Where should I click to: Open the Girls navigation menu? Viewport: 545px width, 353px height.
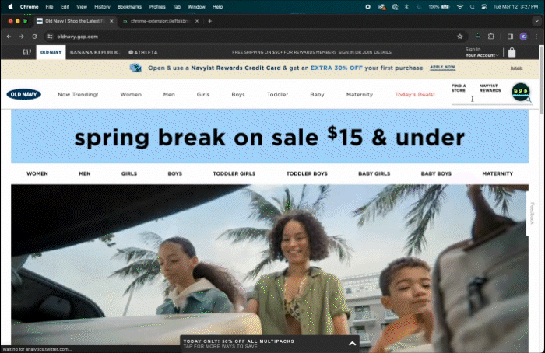(203, 94)
